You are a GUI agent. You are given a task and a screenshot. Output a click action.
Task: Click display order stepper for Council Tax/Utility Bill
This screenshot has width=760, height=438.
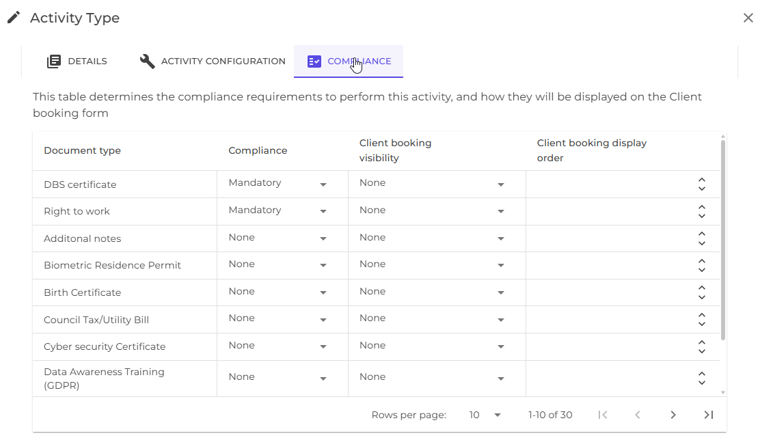point(701,319)
